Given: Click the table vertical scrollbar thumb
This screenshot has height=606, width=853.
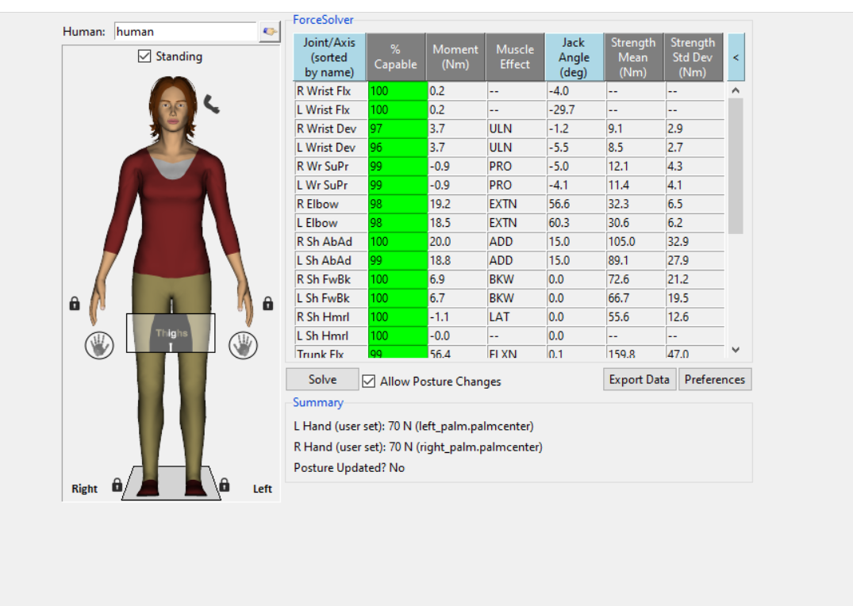Looking at the screenshot, I should pyautogui.click(x=736, y=166).
